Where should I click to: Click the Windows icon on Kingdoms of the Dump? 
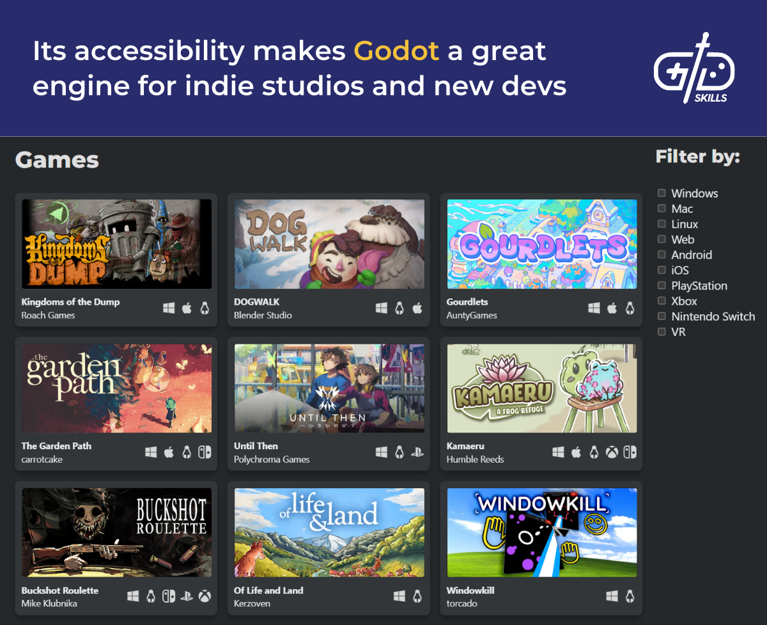coord(169,307)
